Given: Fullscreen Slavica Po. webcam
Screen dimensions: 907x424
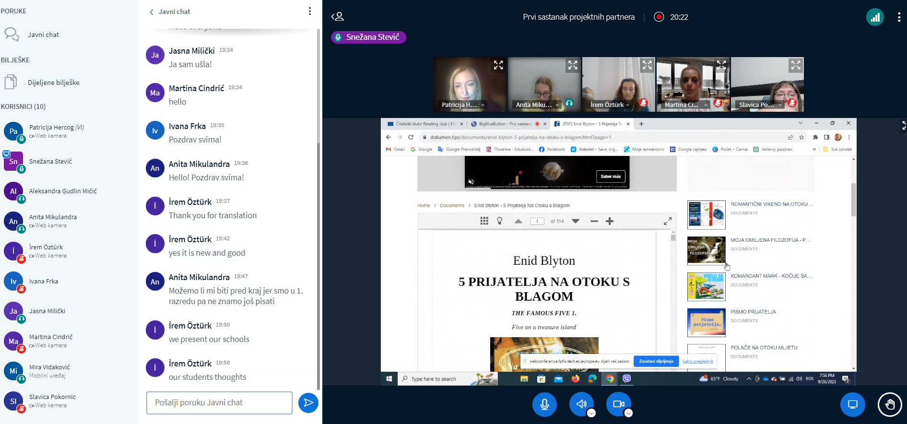Looking at the screenshot, I should coord(796,65).
